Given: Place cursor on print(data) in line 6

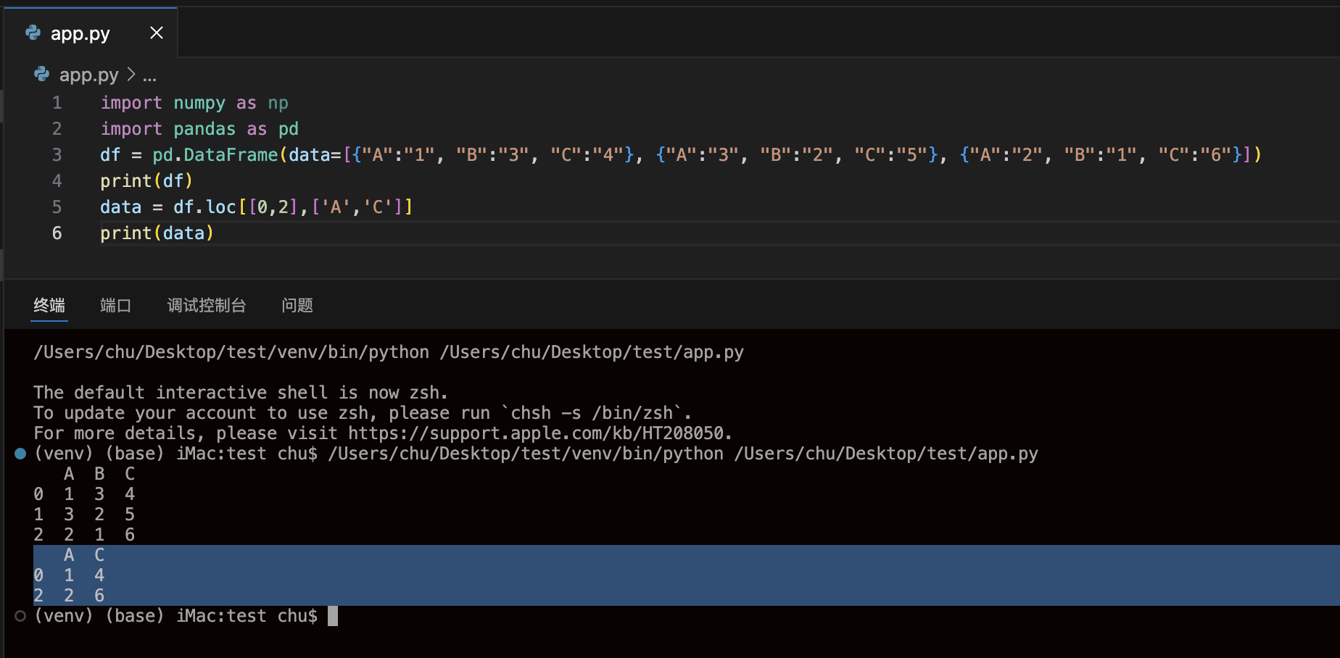Looking at the screenshot, I should pos(157,233).
